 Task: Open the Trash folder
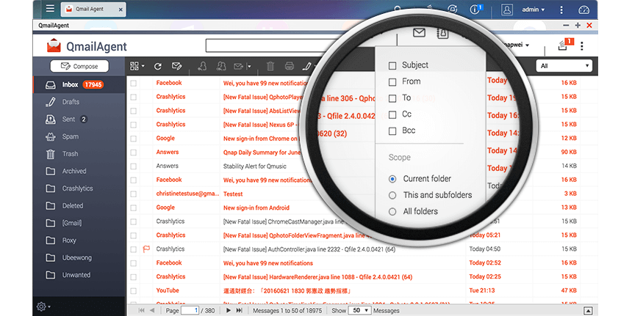point(79,154)
